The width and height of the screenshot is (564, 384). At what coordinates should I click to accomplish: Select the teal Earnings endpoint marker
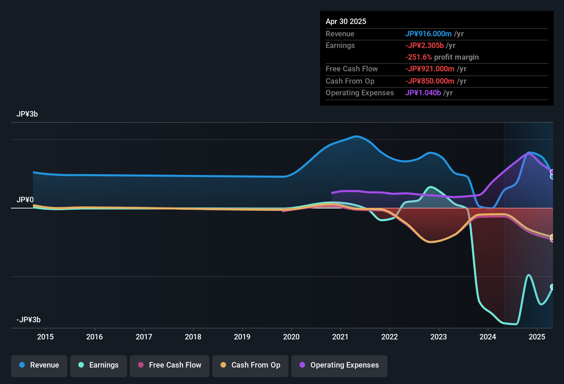[552, 287]
